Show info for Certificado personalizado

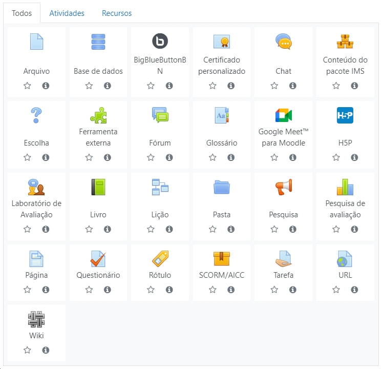231,86
